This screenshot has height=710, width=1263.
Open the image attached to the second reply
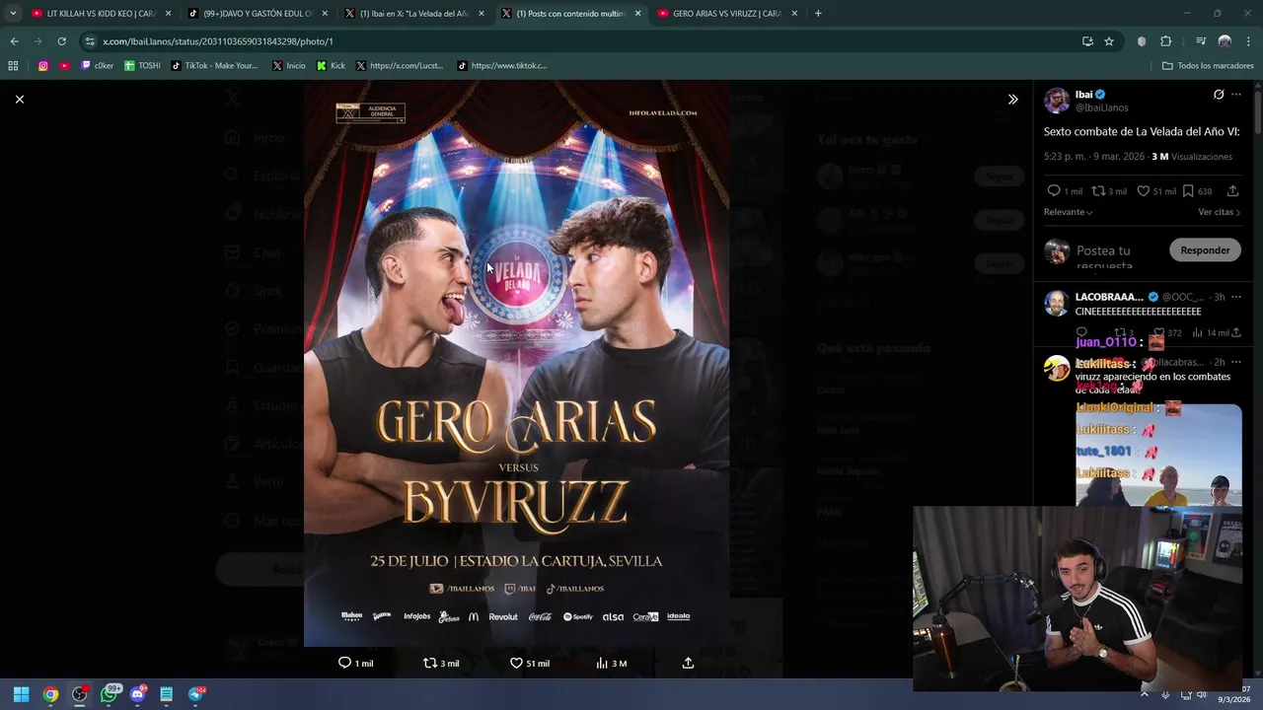coord(1158,454)
